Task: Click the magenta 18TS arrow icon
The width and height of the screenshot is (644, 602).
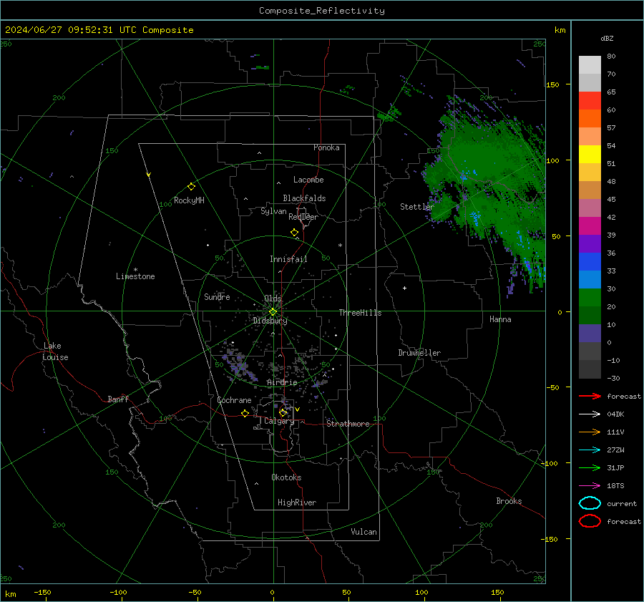Action: (590, 486)
